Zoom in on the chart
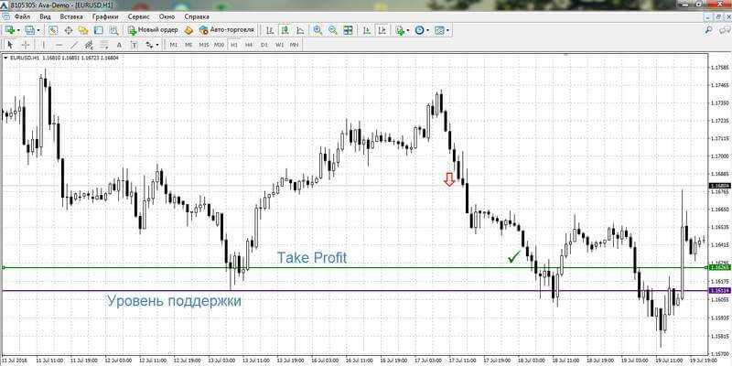This screenshot has width=732, height=366. pyautogui.click(x=318, y=30)
